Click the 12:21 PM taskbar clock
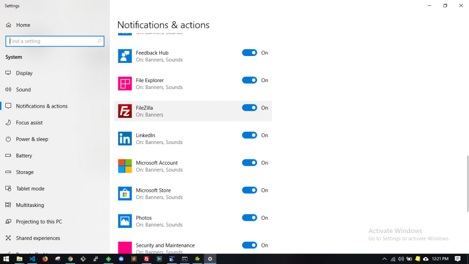 [440, 259]
